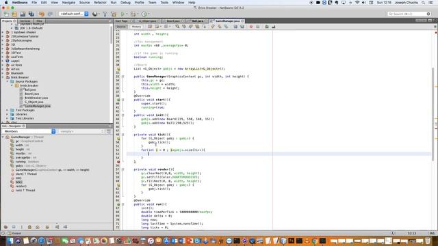Click the Wi-Fi icon in menu bar
Screen dimensions: 438x246
coord(357,3)
